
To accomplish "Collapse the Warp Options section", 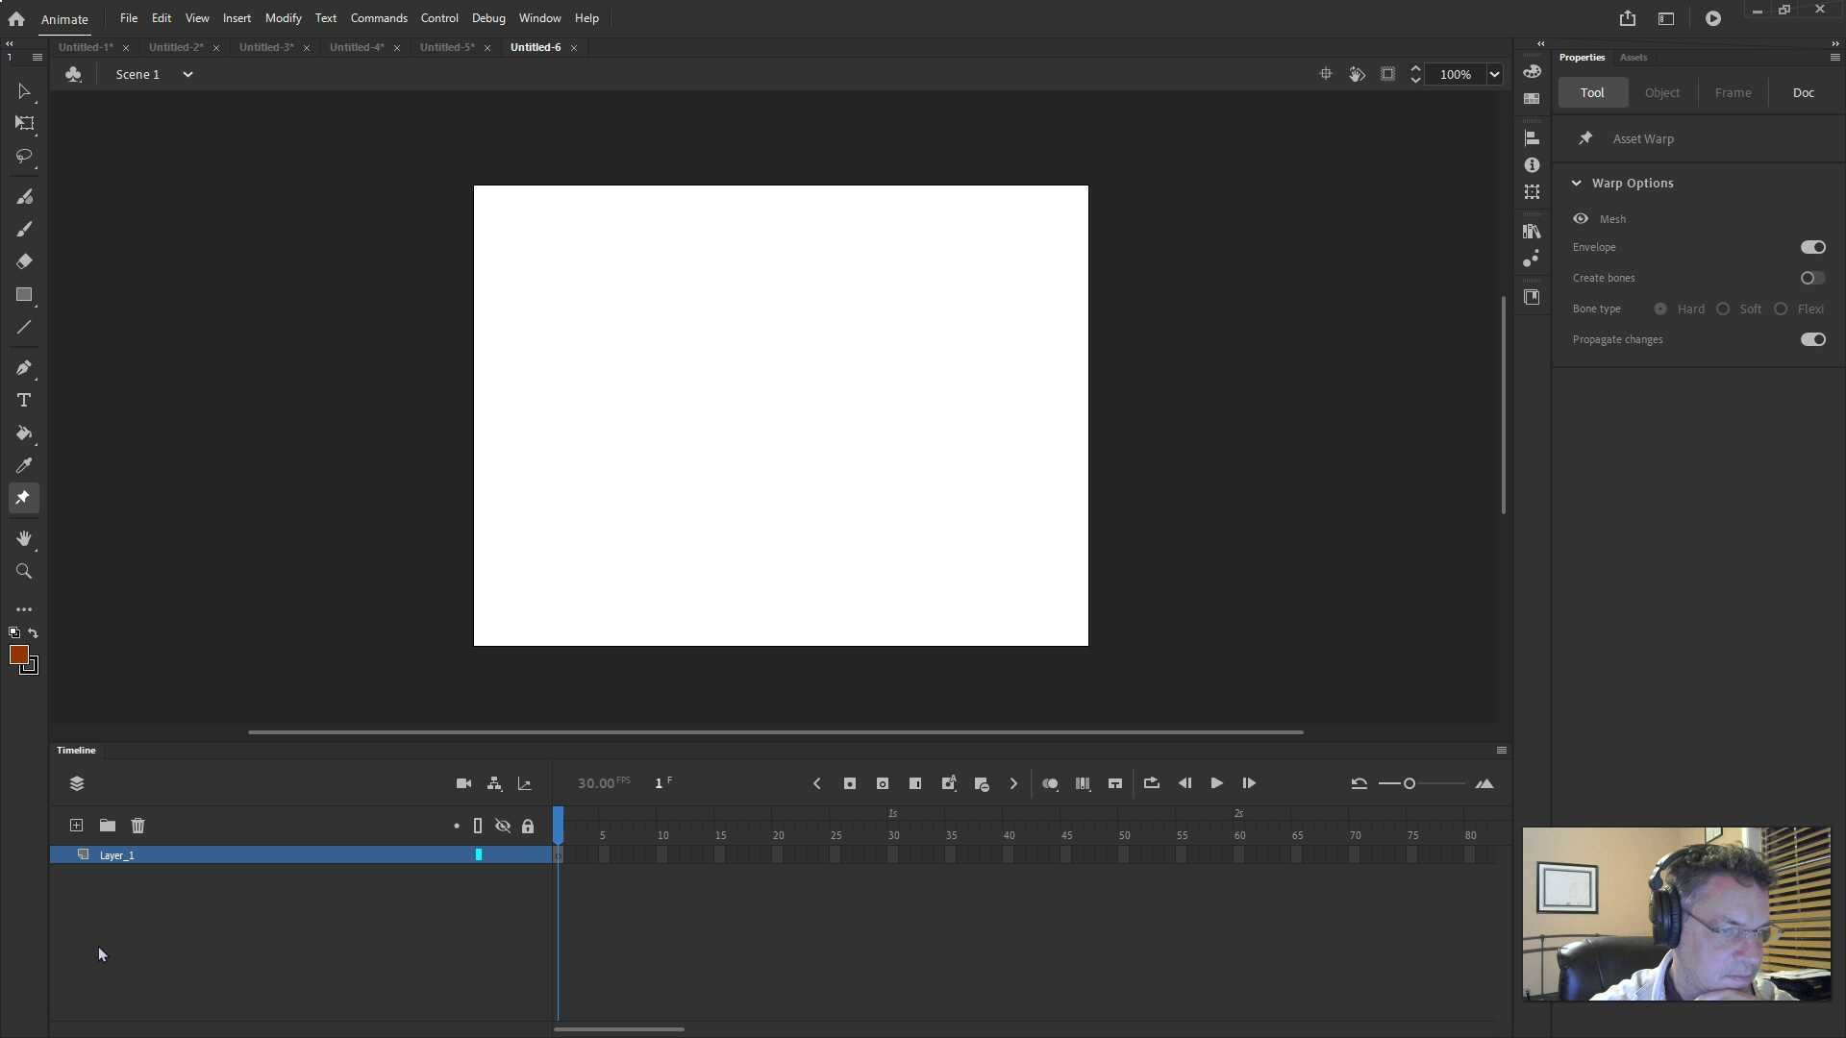I will pyautogui.click(x=1578, y=183).
